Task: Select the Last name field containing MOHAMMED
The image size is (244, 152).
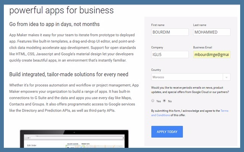Action: 212,32
